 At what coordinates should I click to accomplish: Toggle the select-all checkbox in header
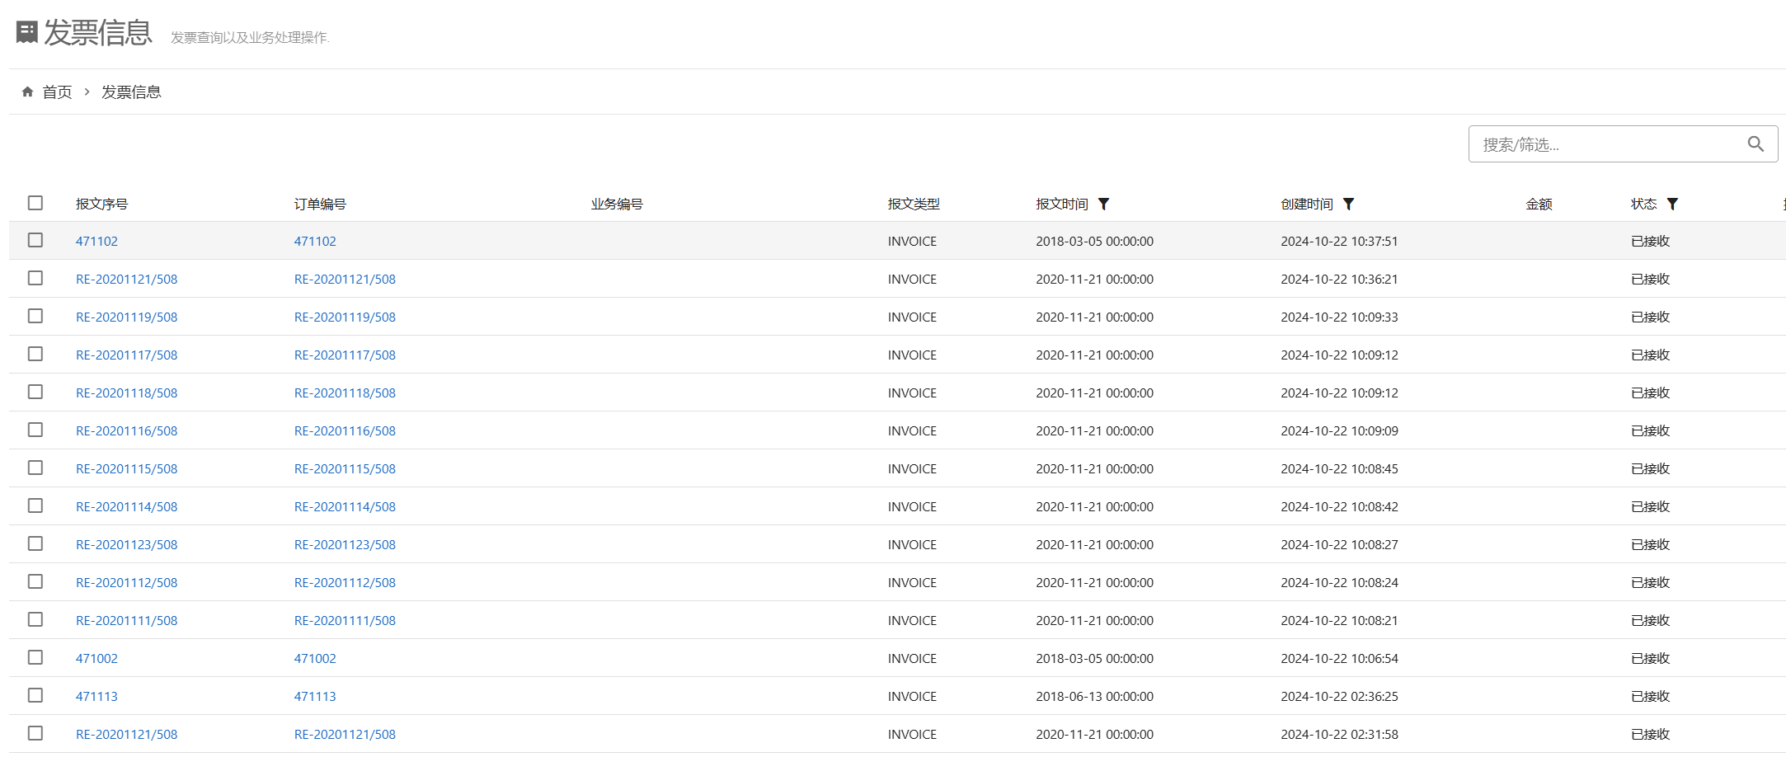click(35, 203)
